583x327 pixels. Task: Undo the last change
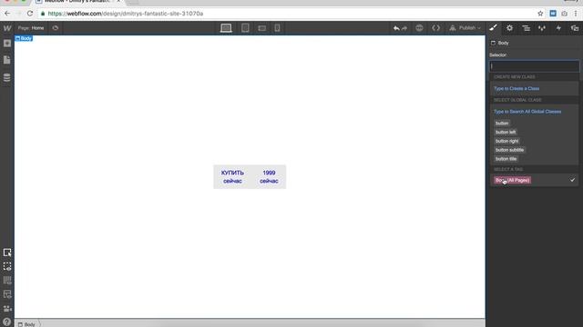396,28
